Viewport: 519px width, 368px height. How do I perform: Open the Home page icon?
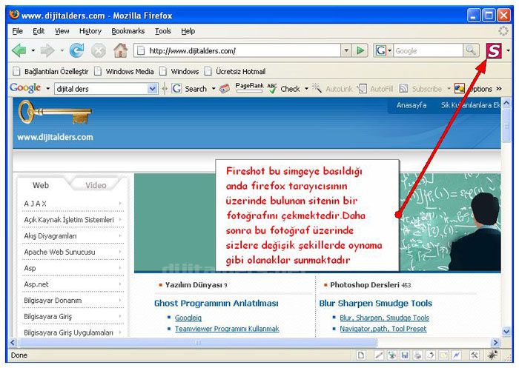coord(120,50)
